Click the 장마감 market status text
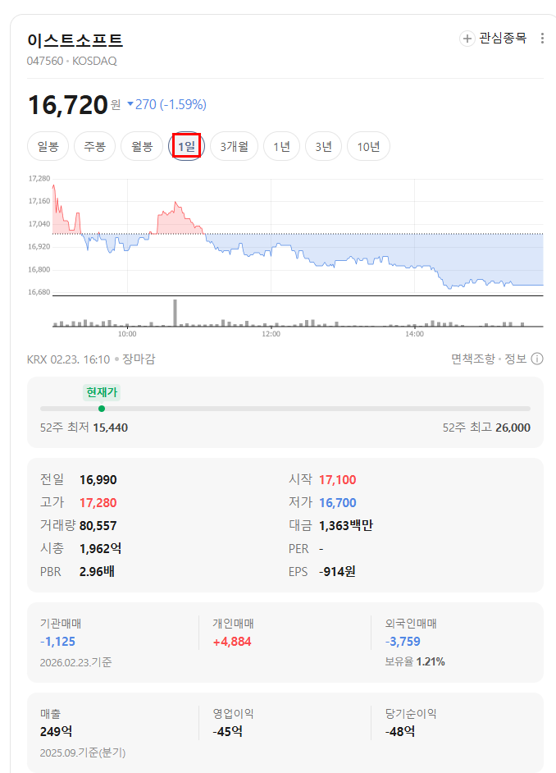This screenshot has width=556, height=773. pos(139,359)
